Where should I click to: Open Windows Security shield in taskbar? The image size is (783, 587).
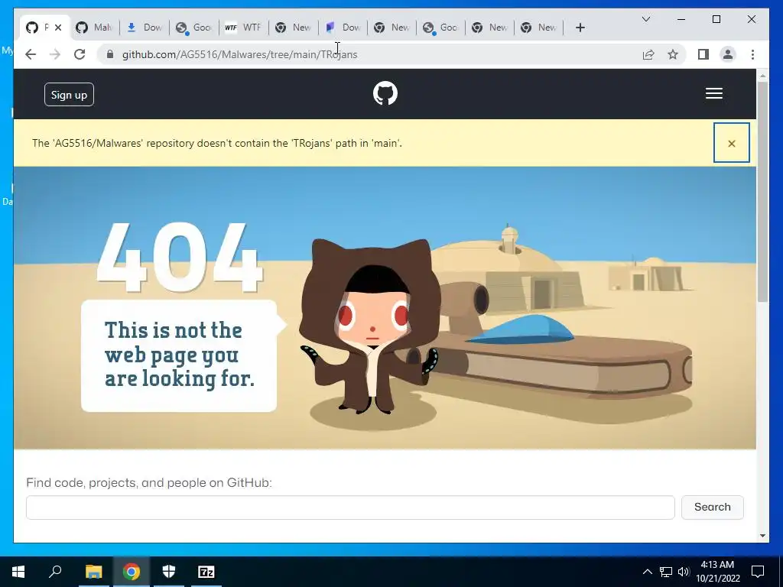[169, 572]
